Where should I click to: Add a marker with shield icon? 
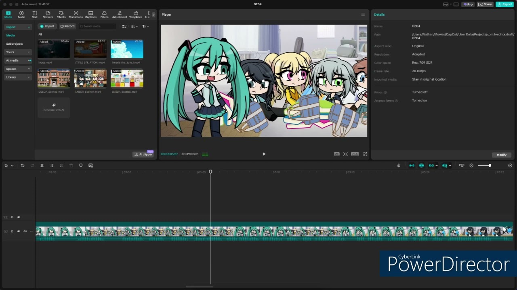81,166
